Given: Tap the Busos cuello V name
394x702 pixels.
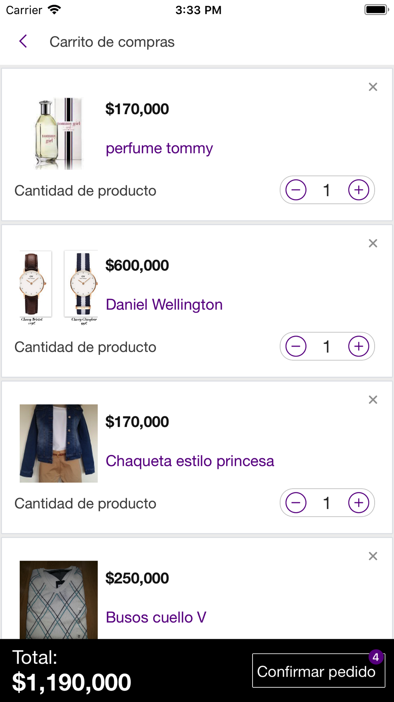Looking at the screenshot, I should [x=156, y=618].
